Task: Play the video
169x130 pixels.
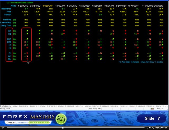Action: (x=3, y=128)
